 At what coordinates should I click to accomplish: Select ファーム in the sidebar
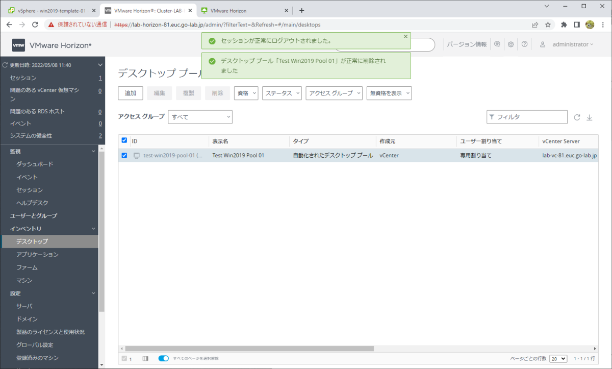(27, 267)
